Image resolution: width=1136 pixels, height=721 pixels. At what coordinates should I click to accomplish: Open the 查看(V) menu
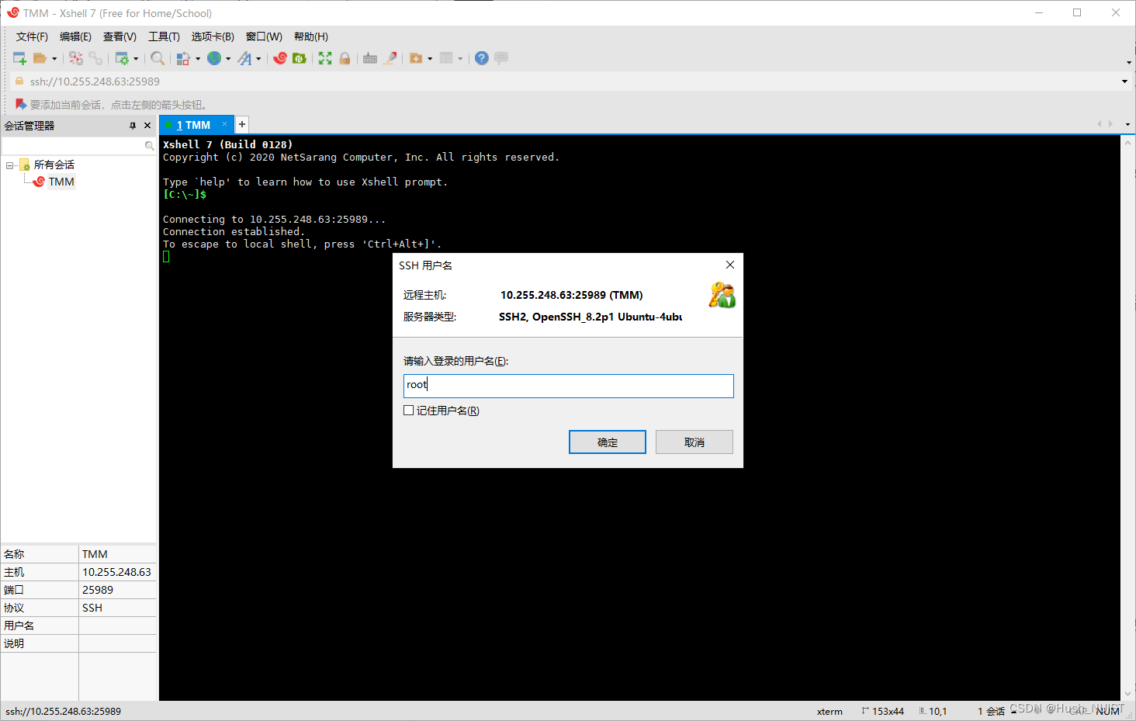coord(119,36)
